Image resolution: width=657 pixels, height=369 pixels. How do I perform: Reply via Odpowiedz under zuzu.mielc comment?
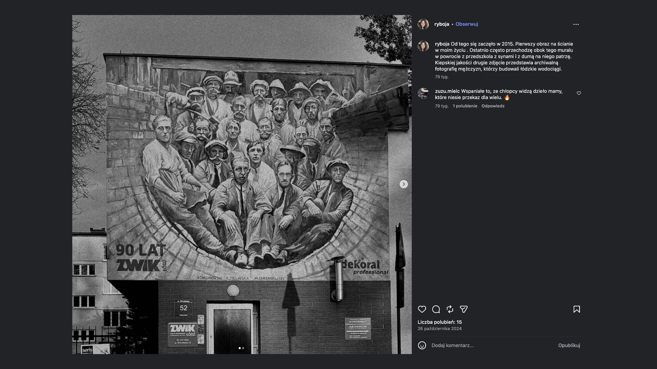pyautogui.click(x=493, y=106)
